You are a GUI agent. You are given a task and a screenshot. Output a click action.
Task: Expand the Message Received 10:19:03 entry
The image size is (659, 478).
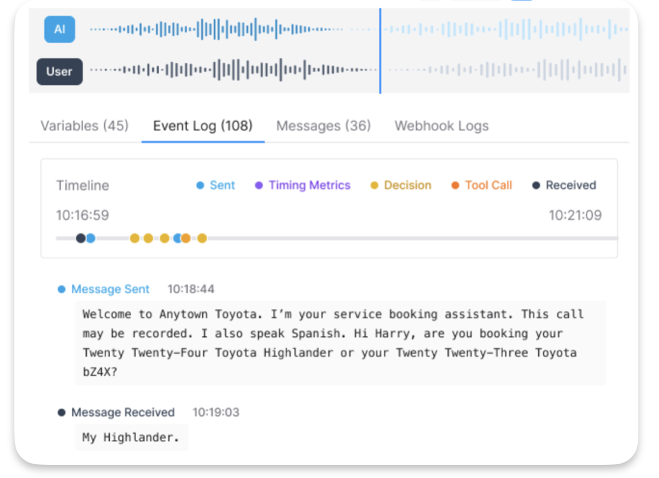pos(122,412)
